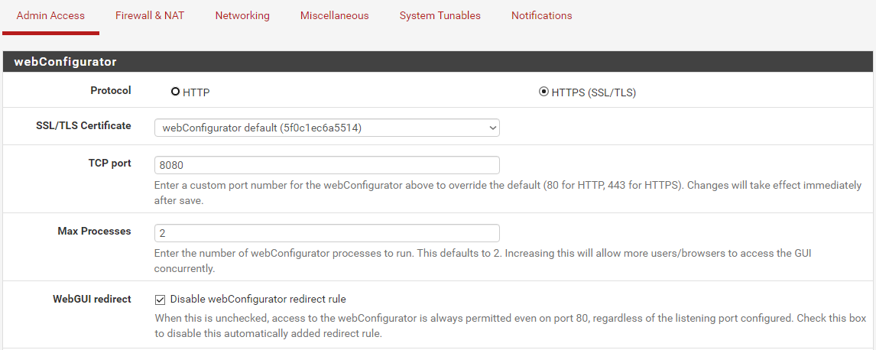Click the webConfigurator section header
The height and width of the screenshot is (350, 876).
pos(65,61)
